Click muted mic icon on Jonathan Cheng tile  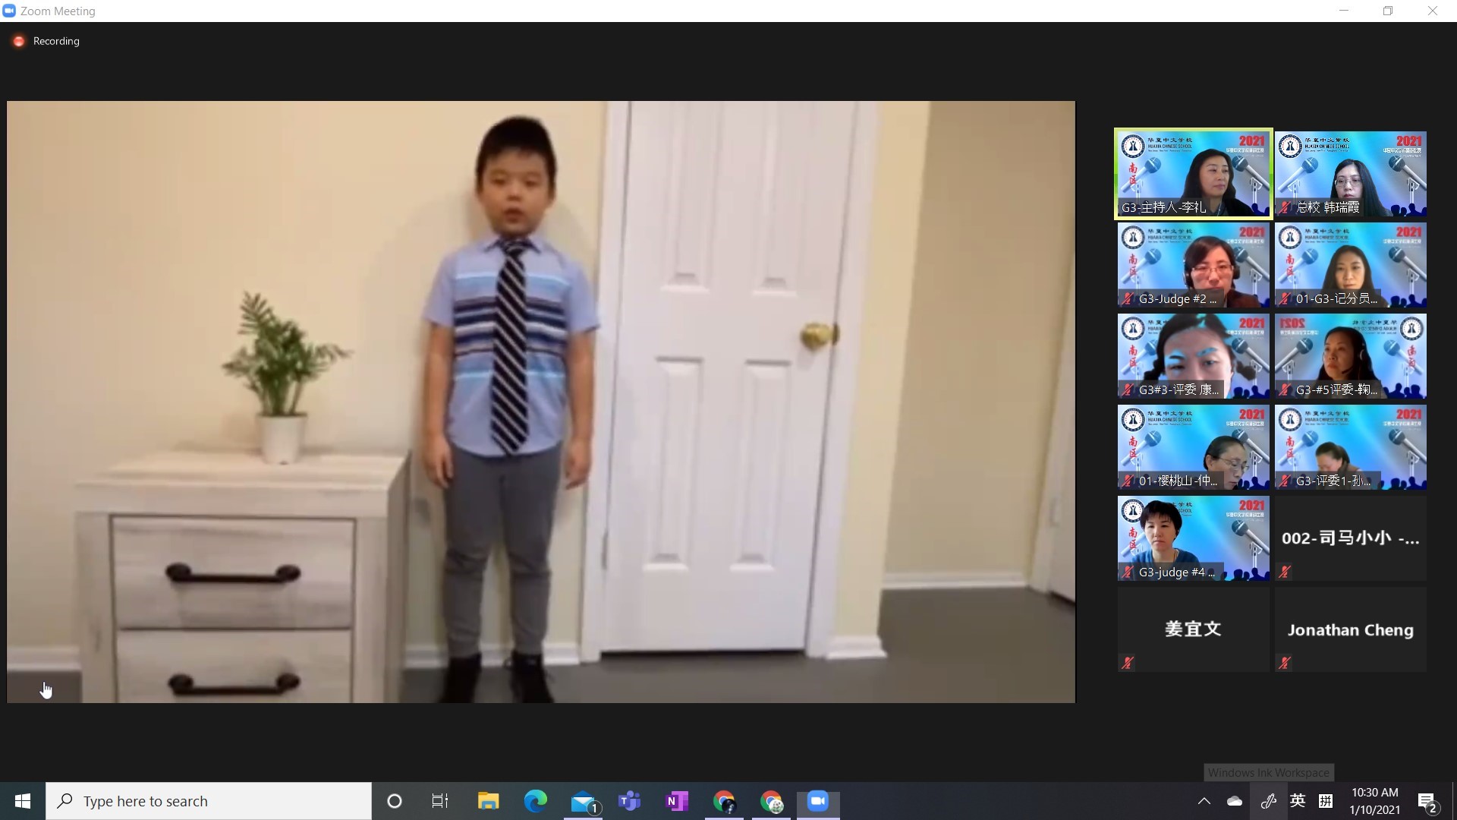1285,663
